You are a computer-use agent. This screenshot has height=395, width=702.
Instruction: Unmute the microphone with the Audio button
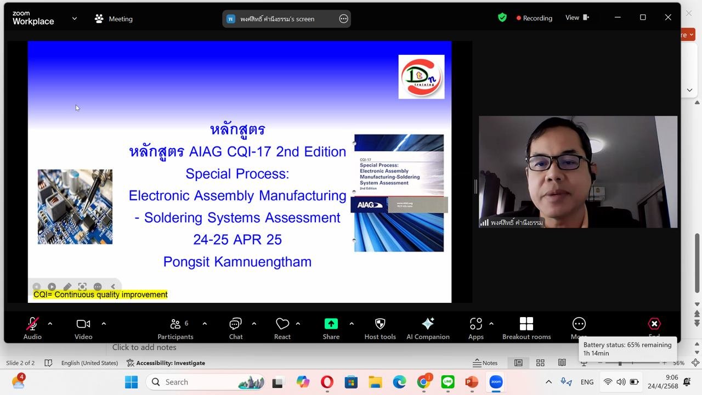point(32,329)
